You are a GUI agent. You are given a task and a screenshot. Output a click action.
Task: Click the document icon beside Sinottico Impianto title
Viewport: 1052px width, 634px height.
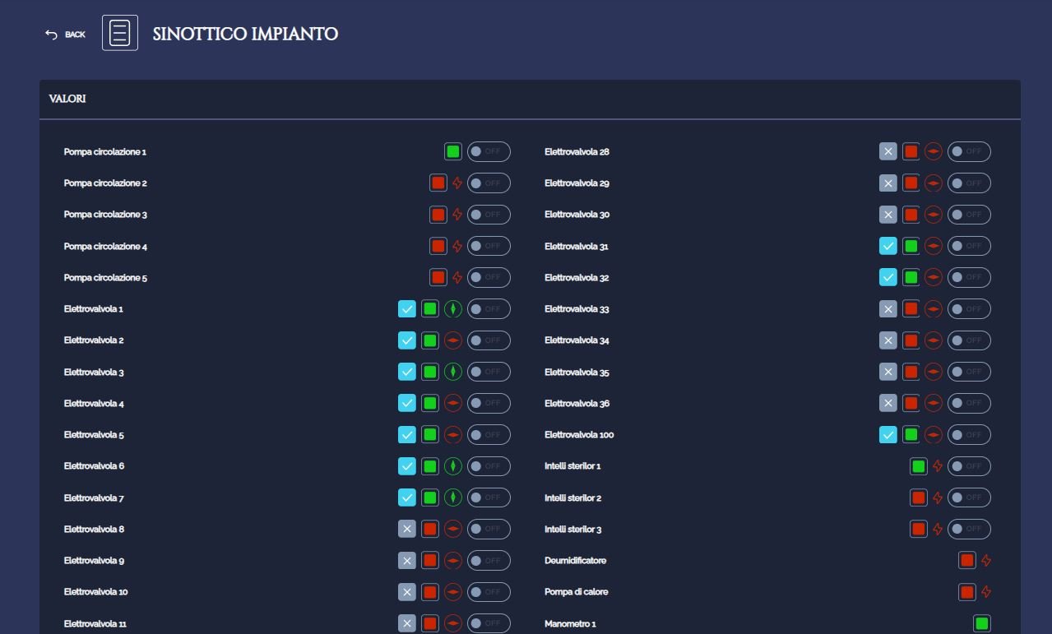(x=120, y=33)
